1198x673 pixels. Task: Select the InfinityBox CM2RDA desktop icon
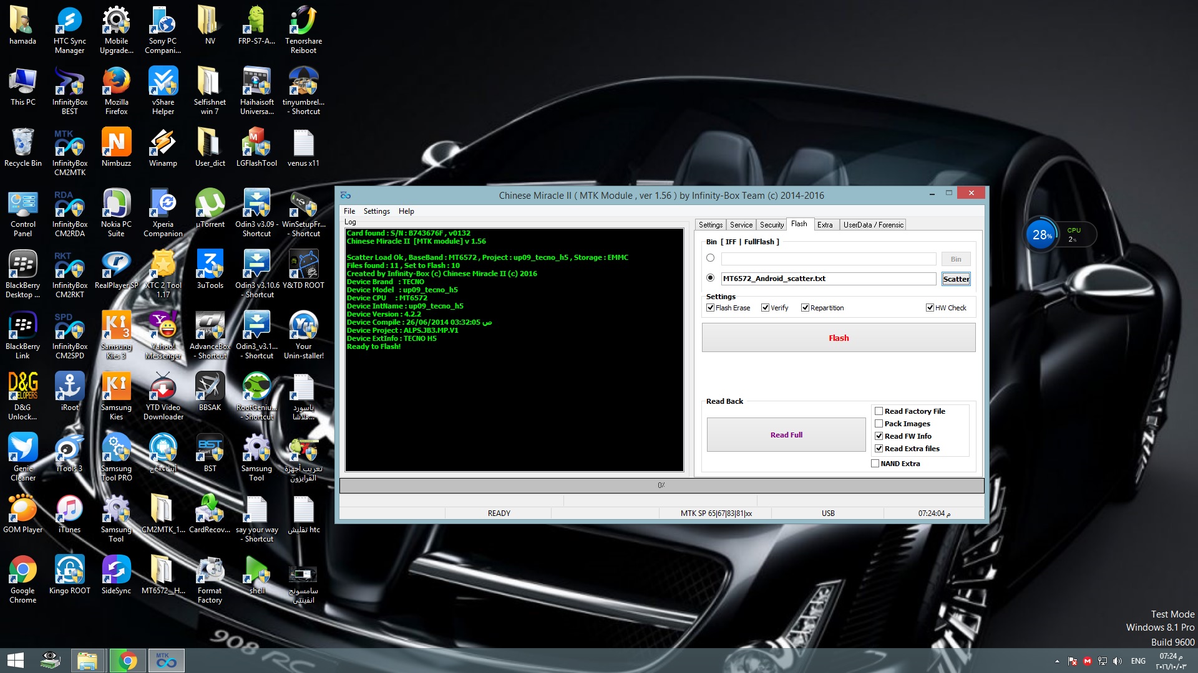point(69,212)
